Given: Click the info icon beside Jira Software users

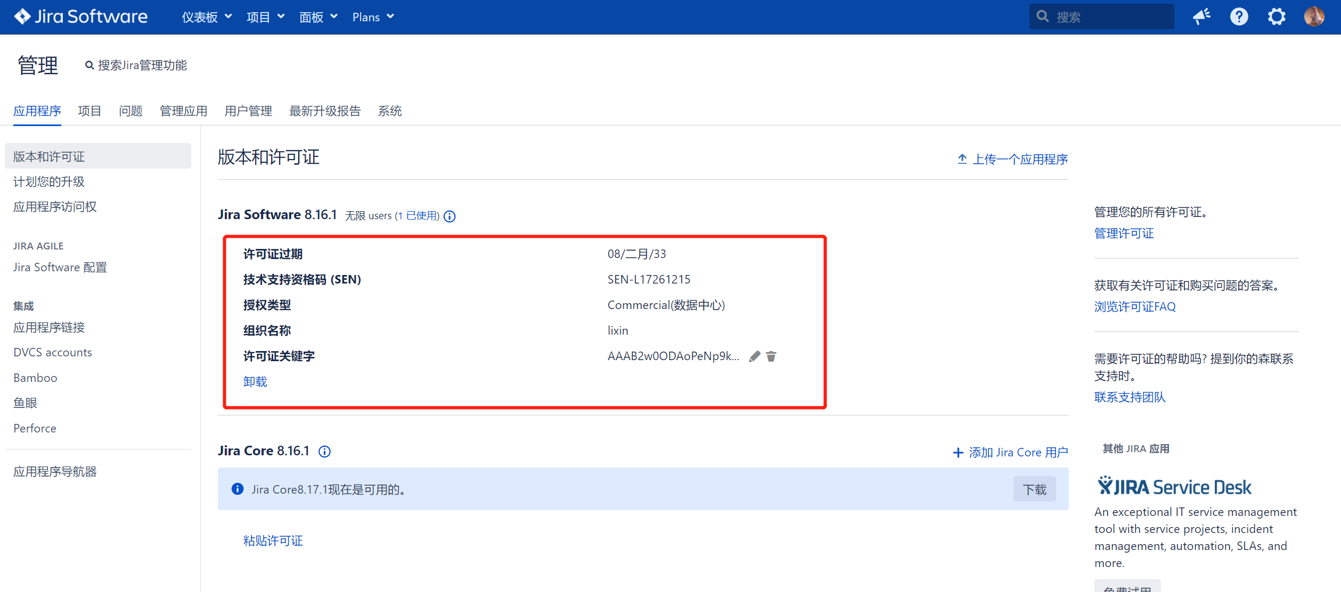Looking at the screenshot, I should click(449, 216).
